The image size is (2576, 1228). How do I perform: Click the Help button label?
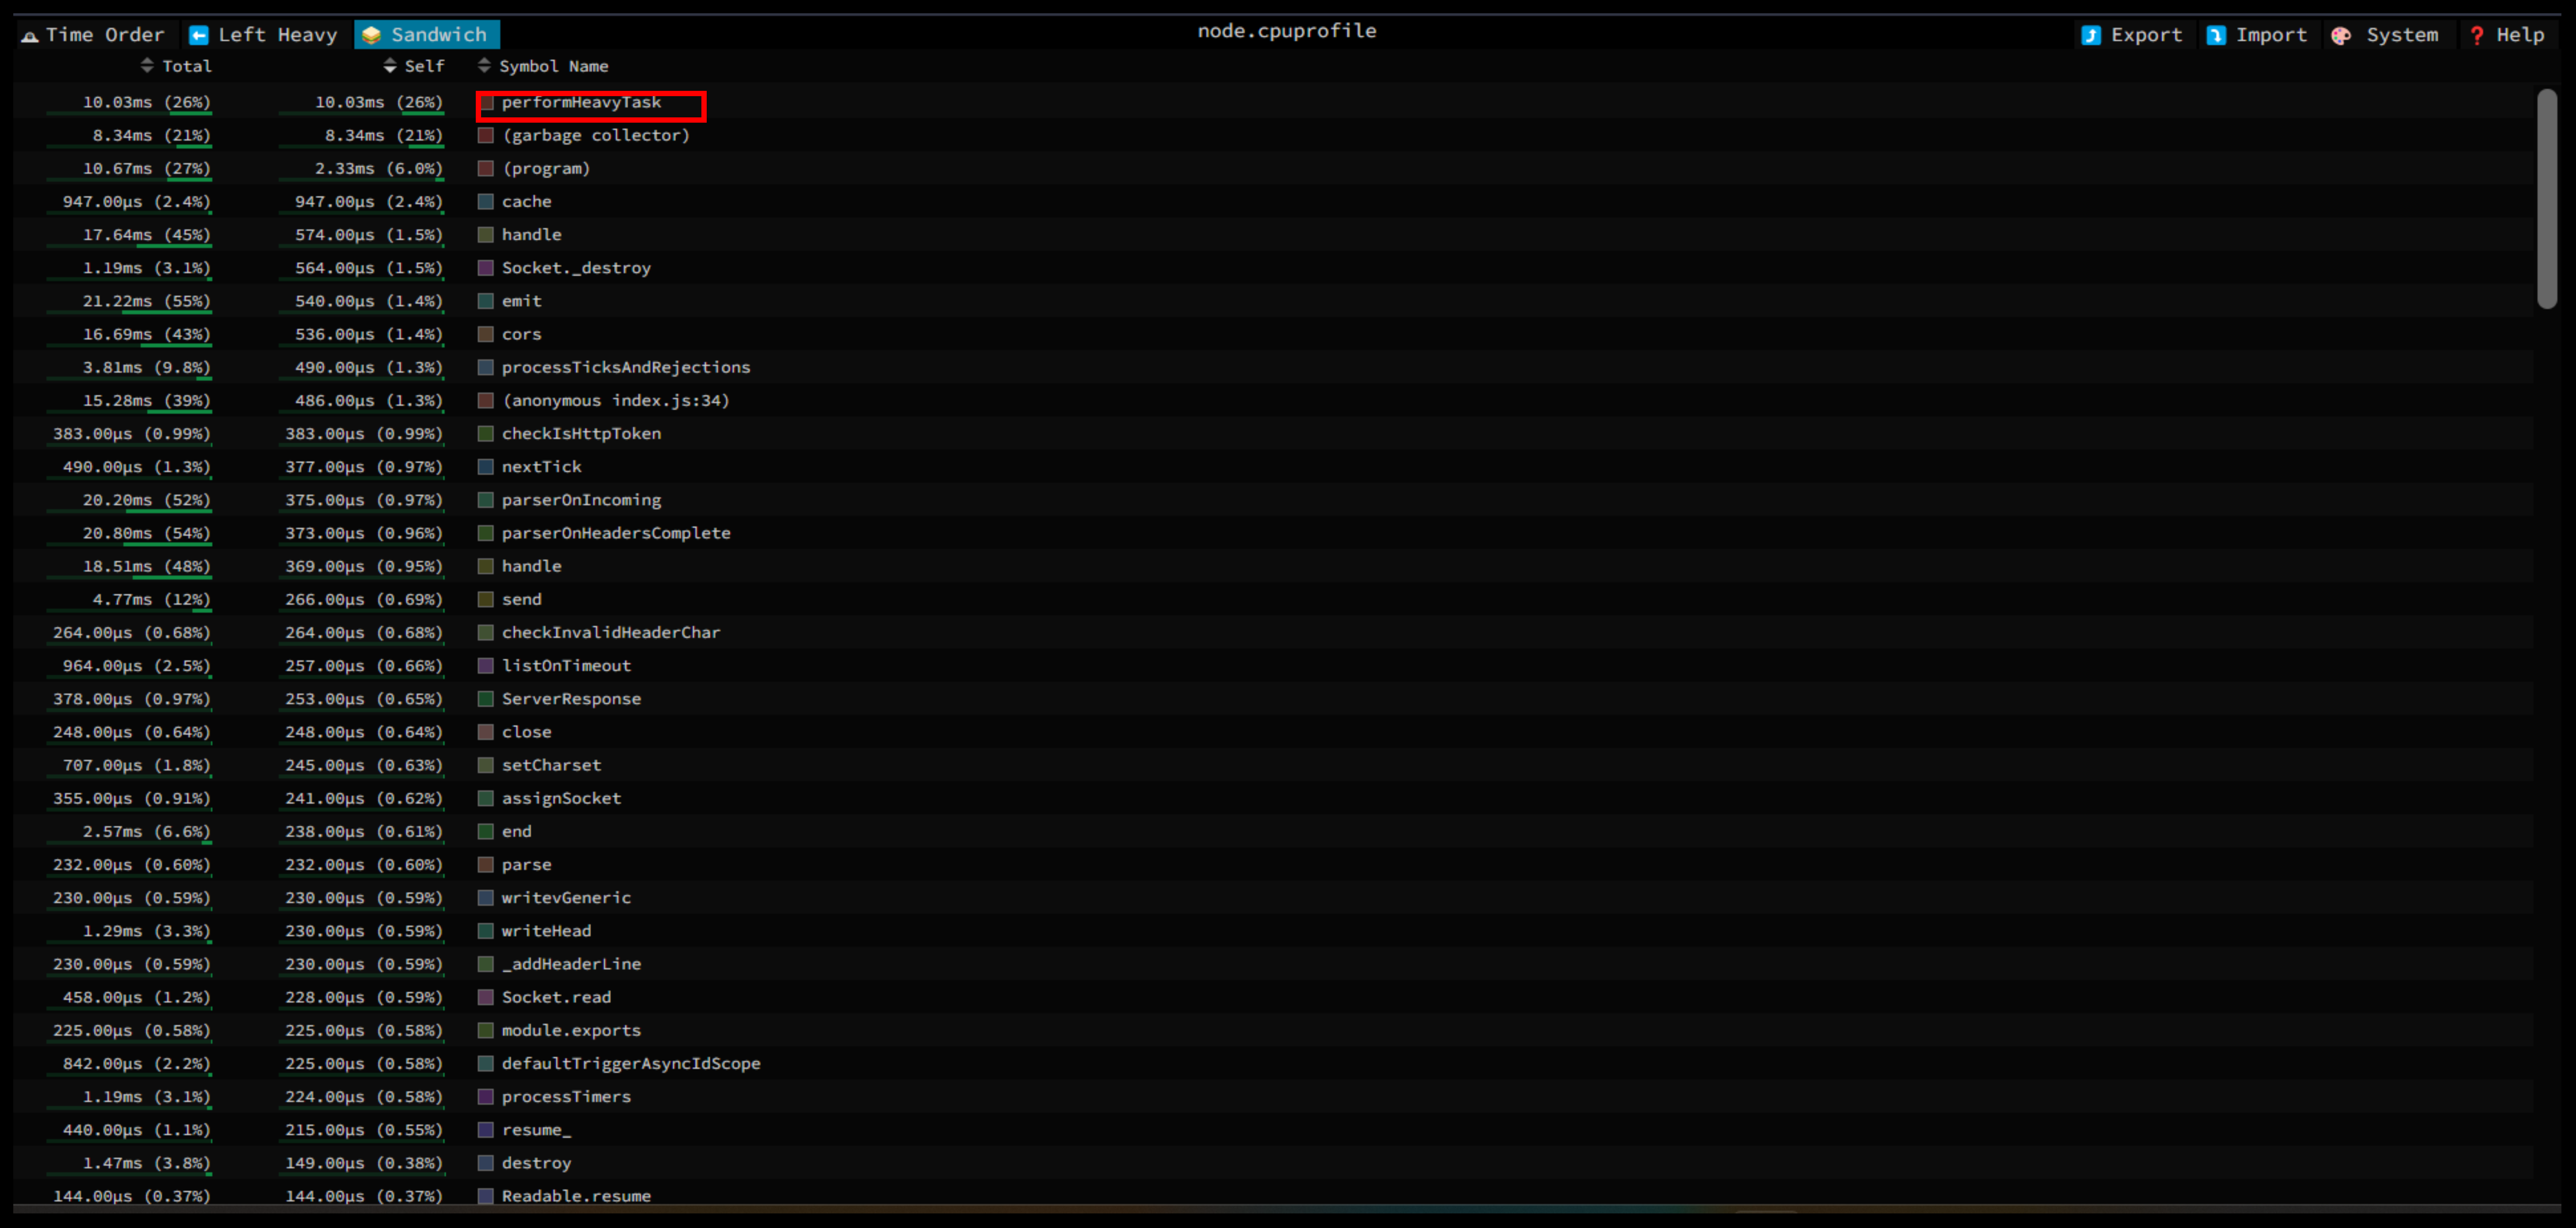point(2519,35)
